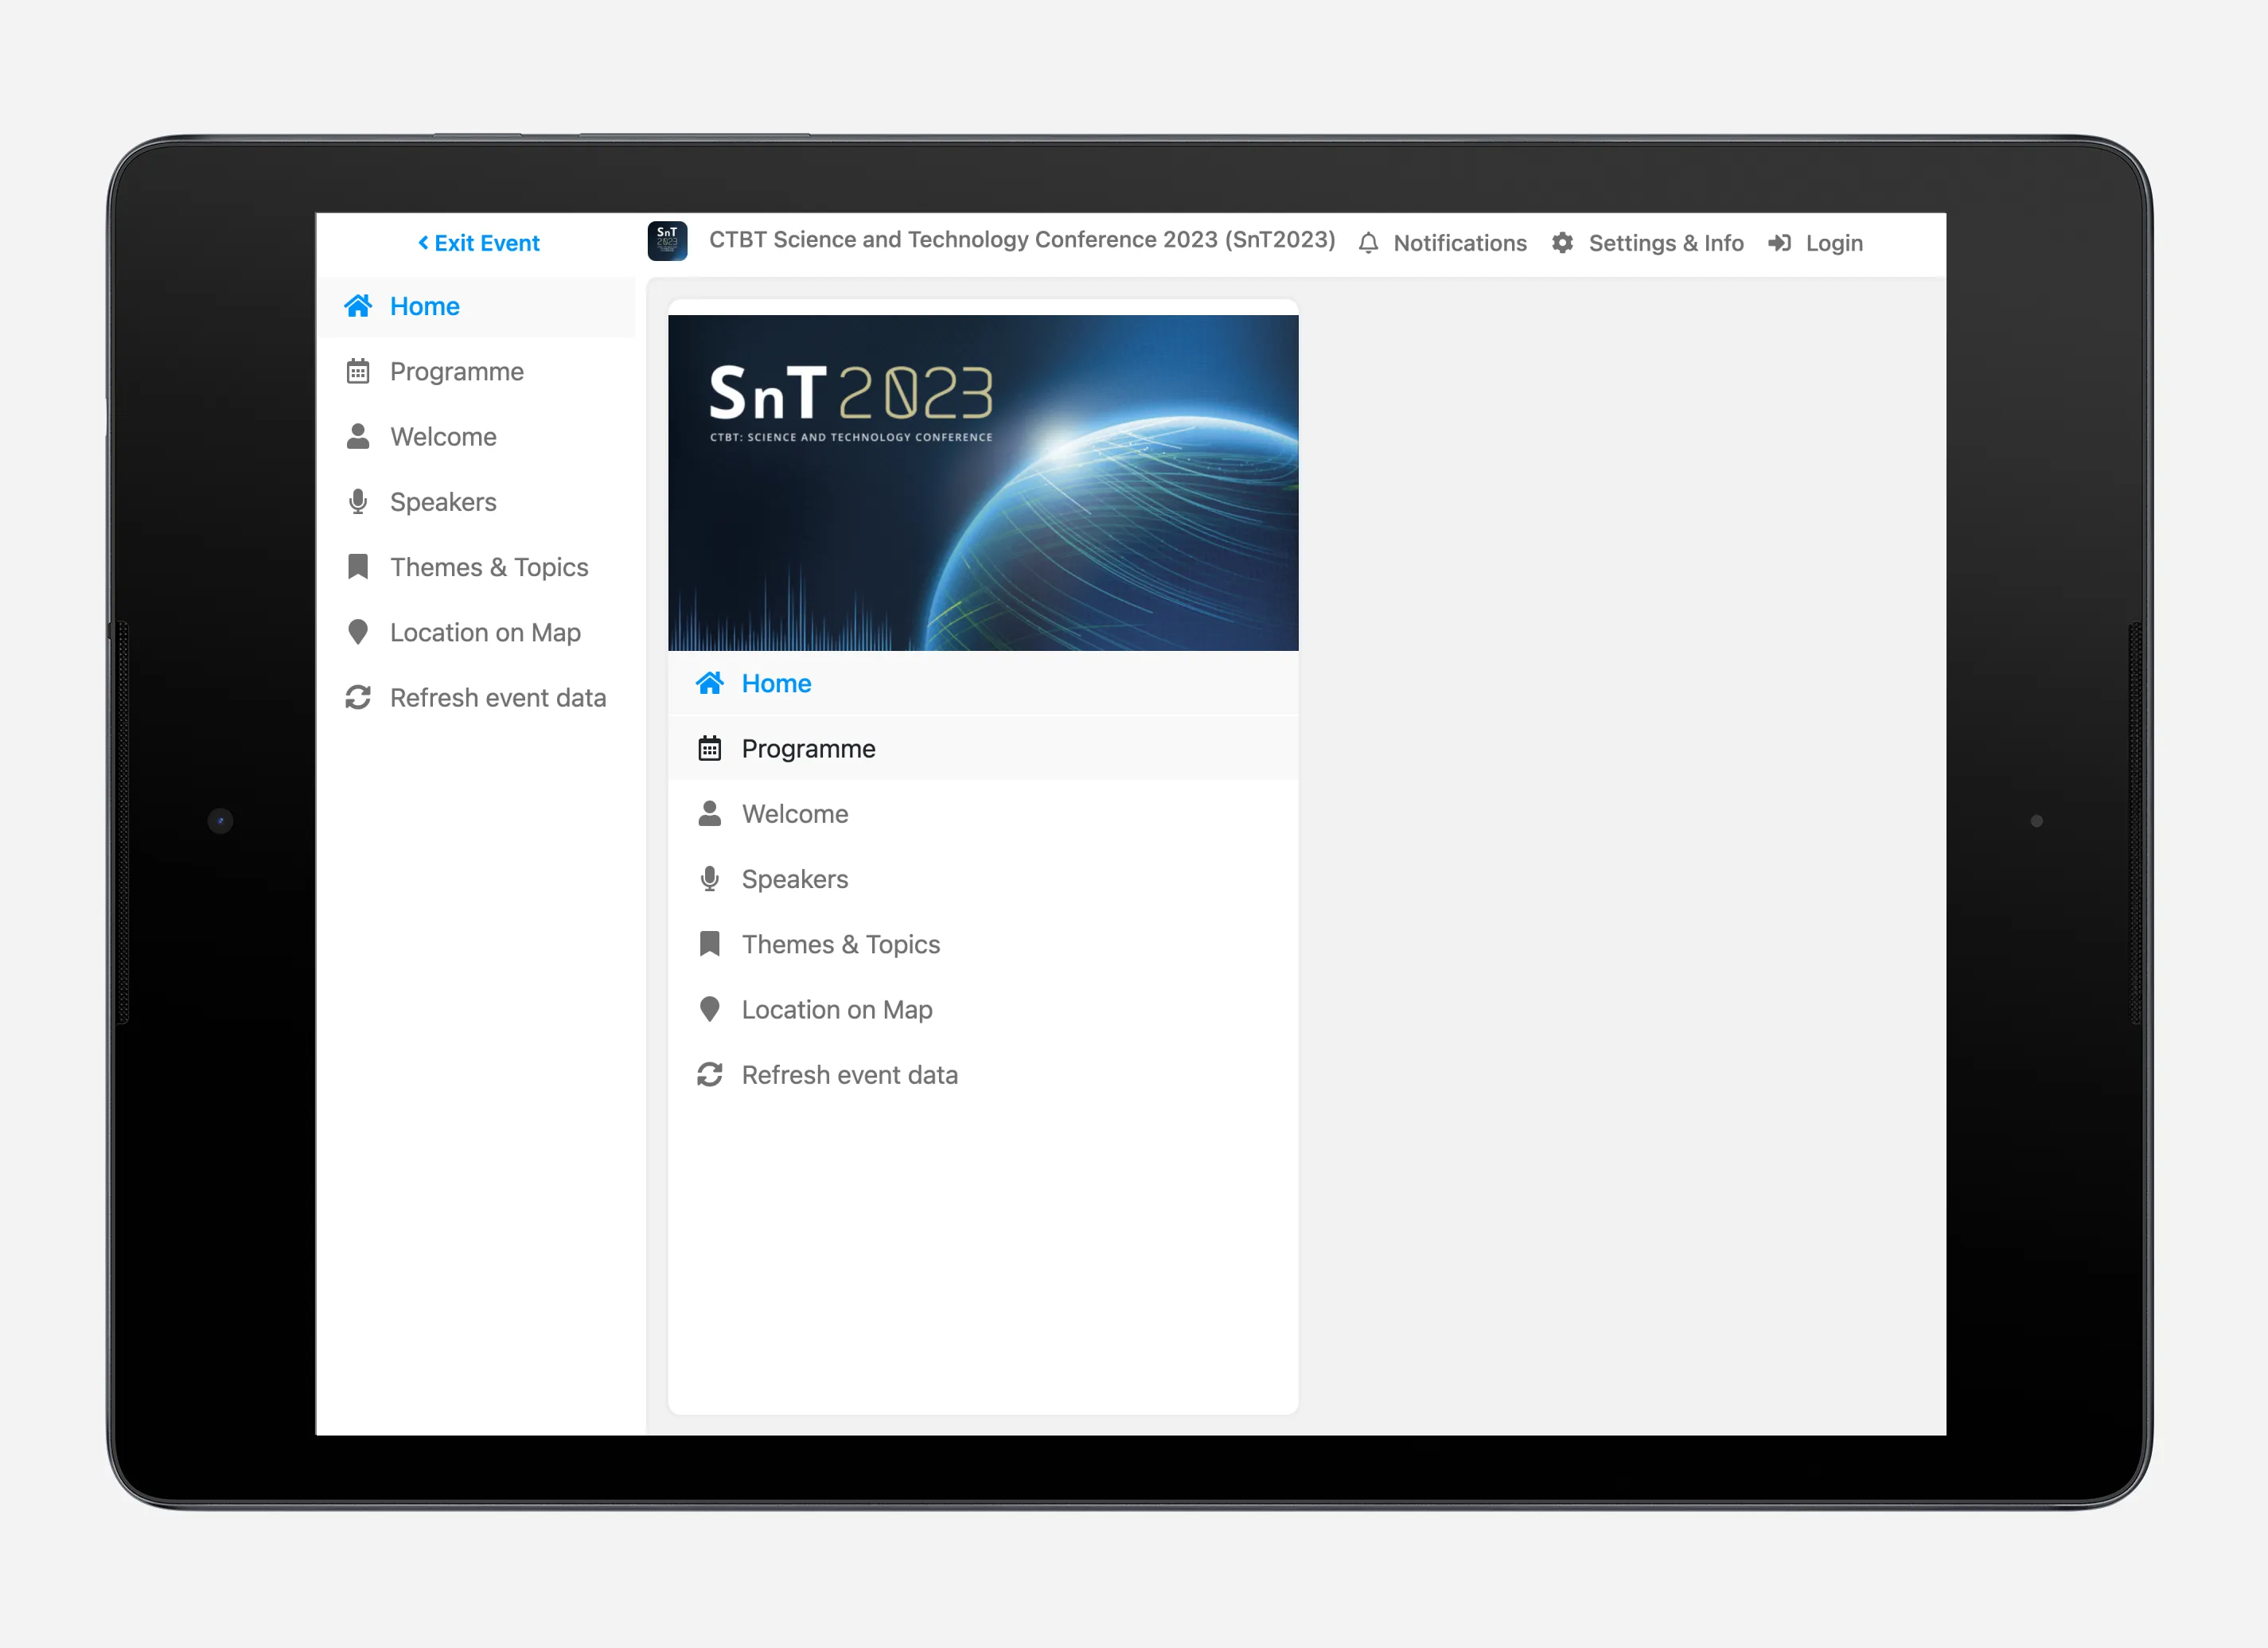Image resolution: width=2268 pixels, height=1648 pixels.
Task: Open Speakers in the left sidebar
Action: [x=476, y=502]
